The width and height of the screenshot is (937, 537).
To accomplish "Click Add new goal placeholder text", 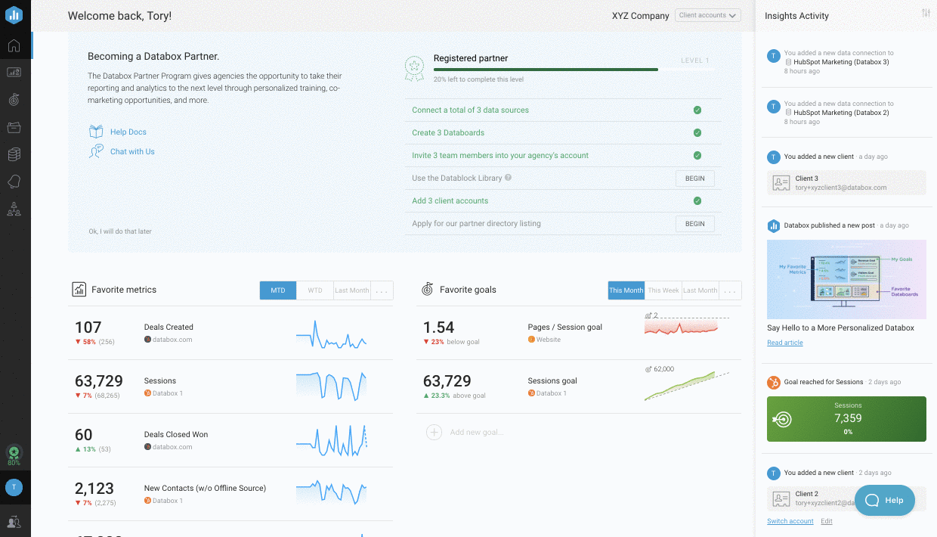I will tap(476, 433).
